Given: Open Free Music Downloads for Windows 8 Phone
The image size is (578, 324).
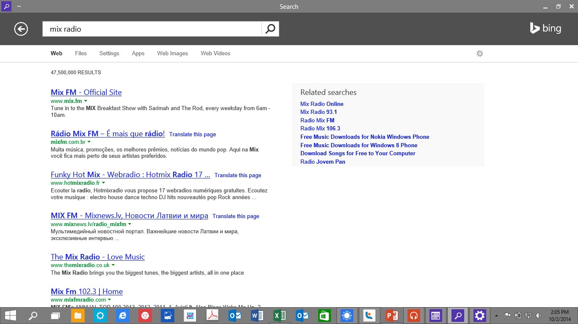Looking at the screenshot, I should (x=359, y=145).
